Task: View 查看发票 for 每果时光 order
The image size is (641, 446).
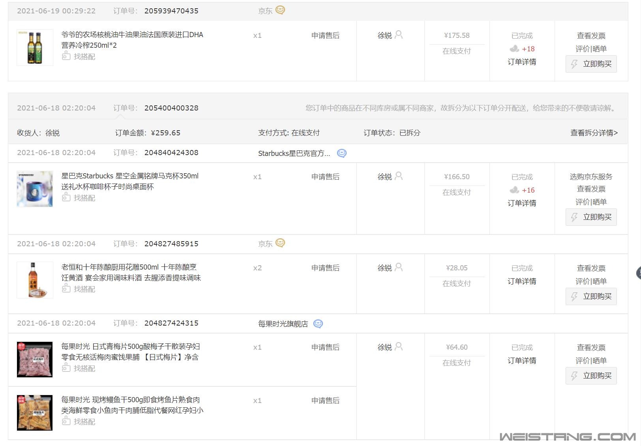Action: coord(591,348)
